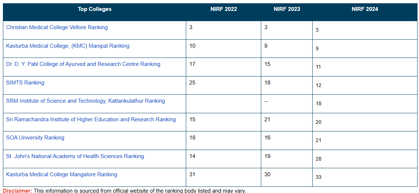Select NIRF 2022 value 18 for SOA University
The image size is (419, 193).
coord(192,138)
